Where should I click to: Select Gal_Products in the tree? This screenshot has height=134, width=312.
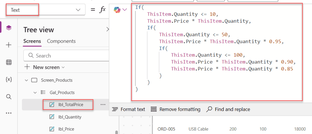click(62, 92)
